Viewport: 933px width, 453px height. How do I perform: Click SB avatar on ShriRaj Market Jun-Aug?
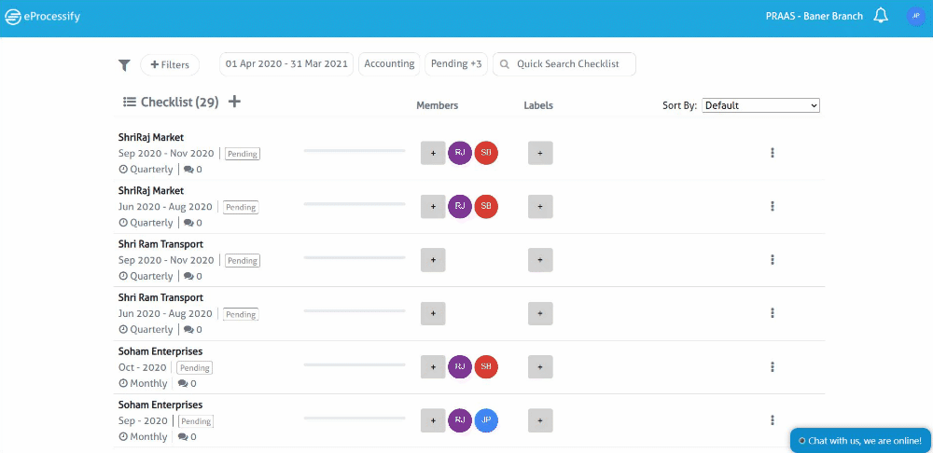tap(486, 206)
